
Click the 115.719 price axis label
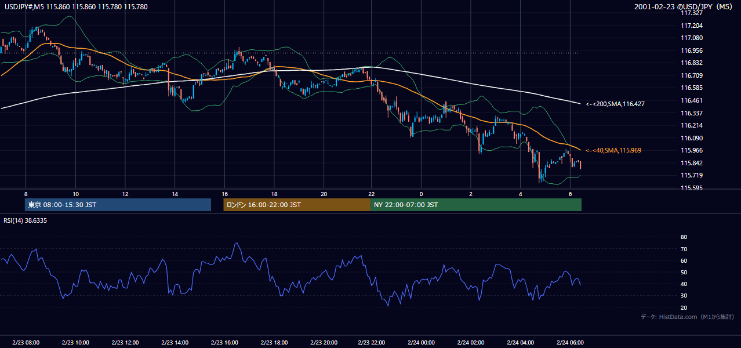(692, 175)
